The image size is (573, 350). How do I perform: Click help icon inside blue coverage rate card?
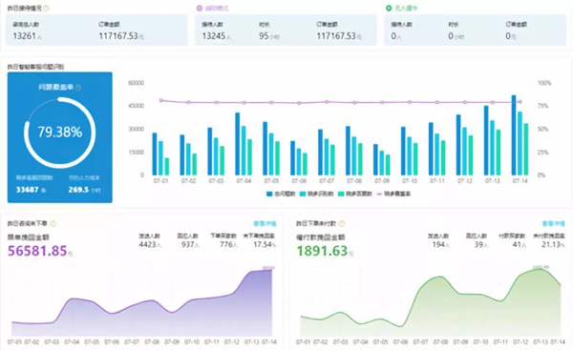(x=78, y=88)
